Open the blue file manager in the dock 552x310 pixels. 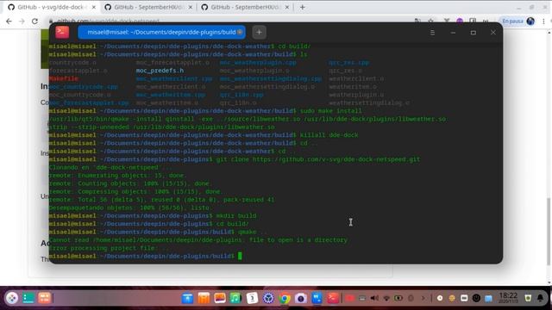[x=188, y=299]
